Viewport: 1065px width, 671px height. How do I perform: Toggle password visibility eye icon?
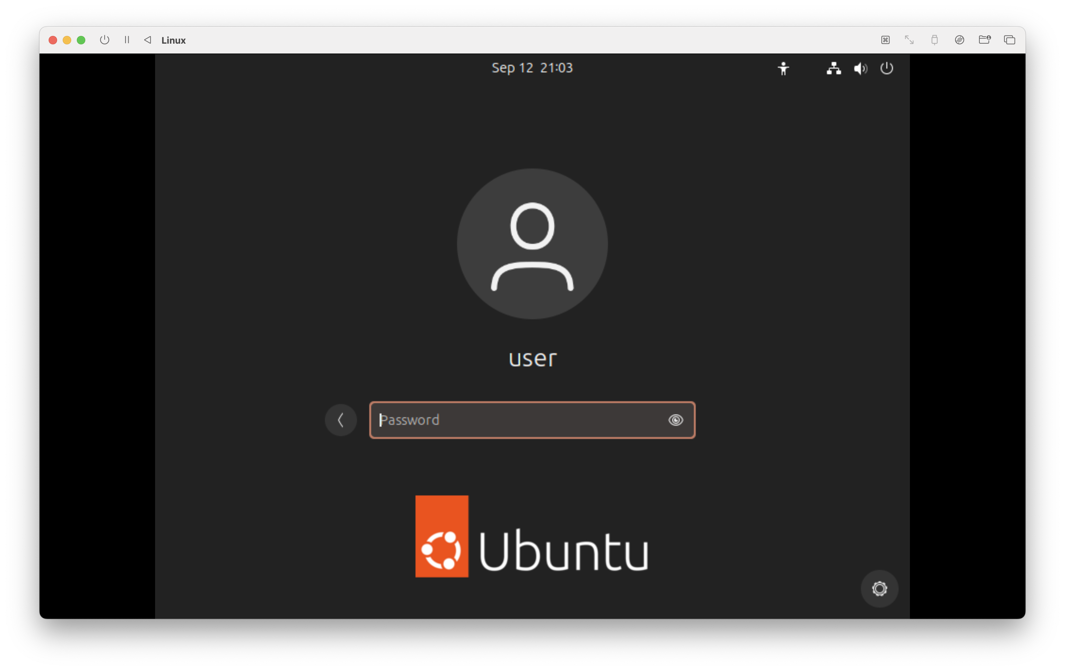(x=675, y=420)
